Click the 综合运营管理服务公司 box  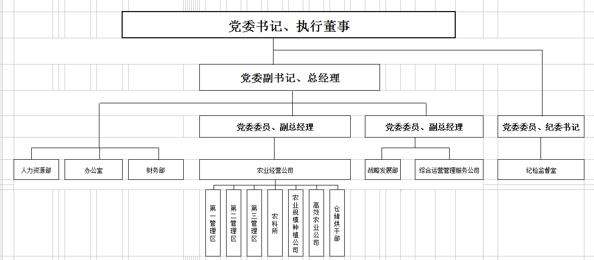click(449, 169)
